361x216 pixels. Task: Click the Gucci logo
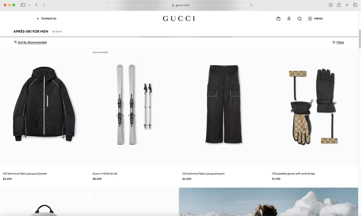tap(179, 18)
